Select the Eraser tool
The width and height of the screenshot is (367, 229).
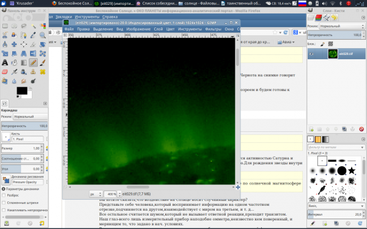[x=5, y=72]
